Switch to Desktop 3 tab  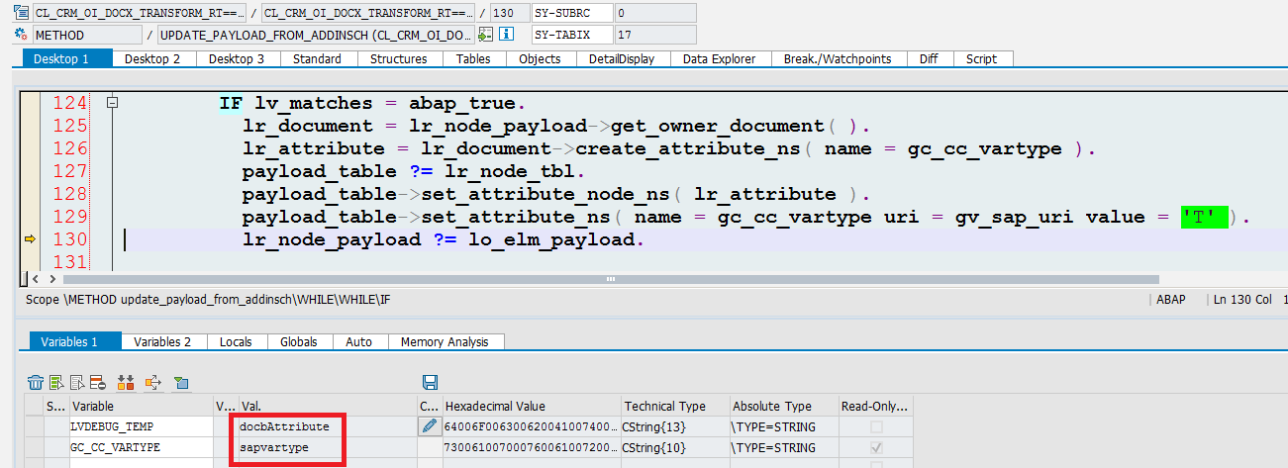(237, 58)
